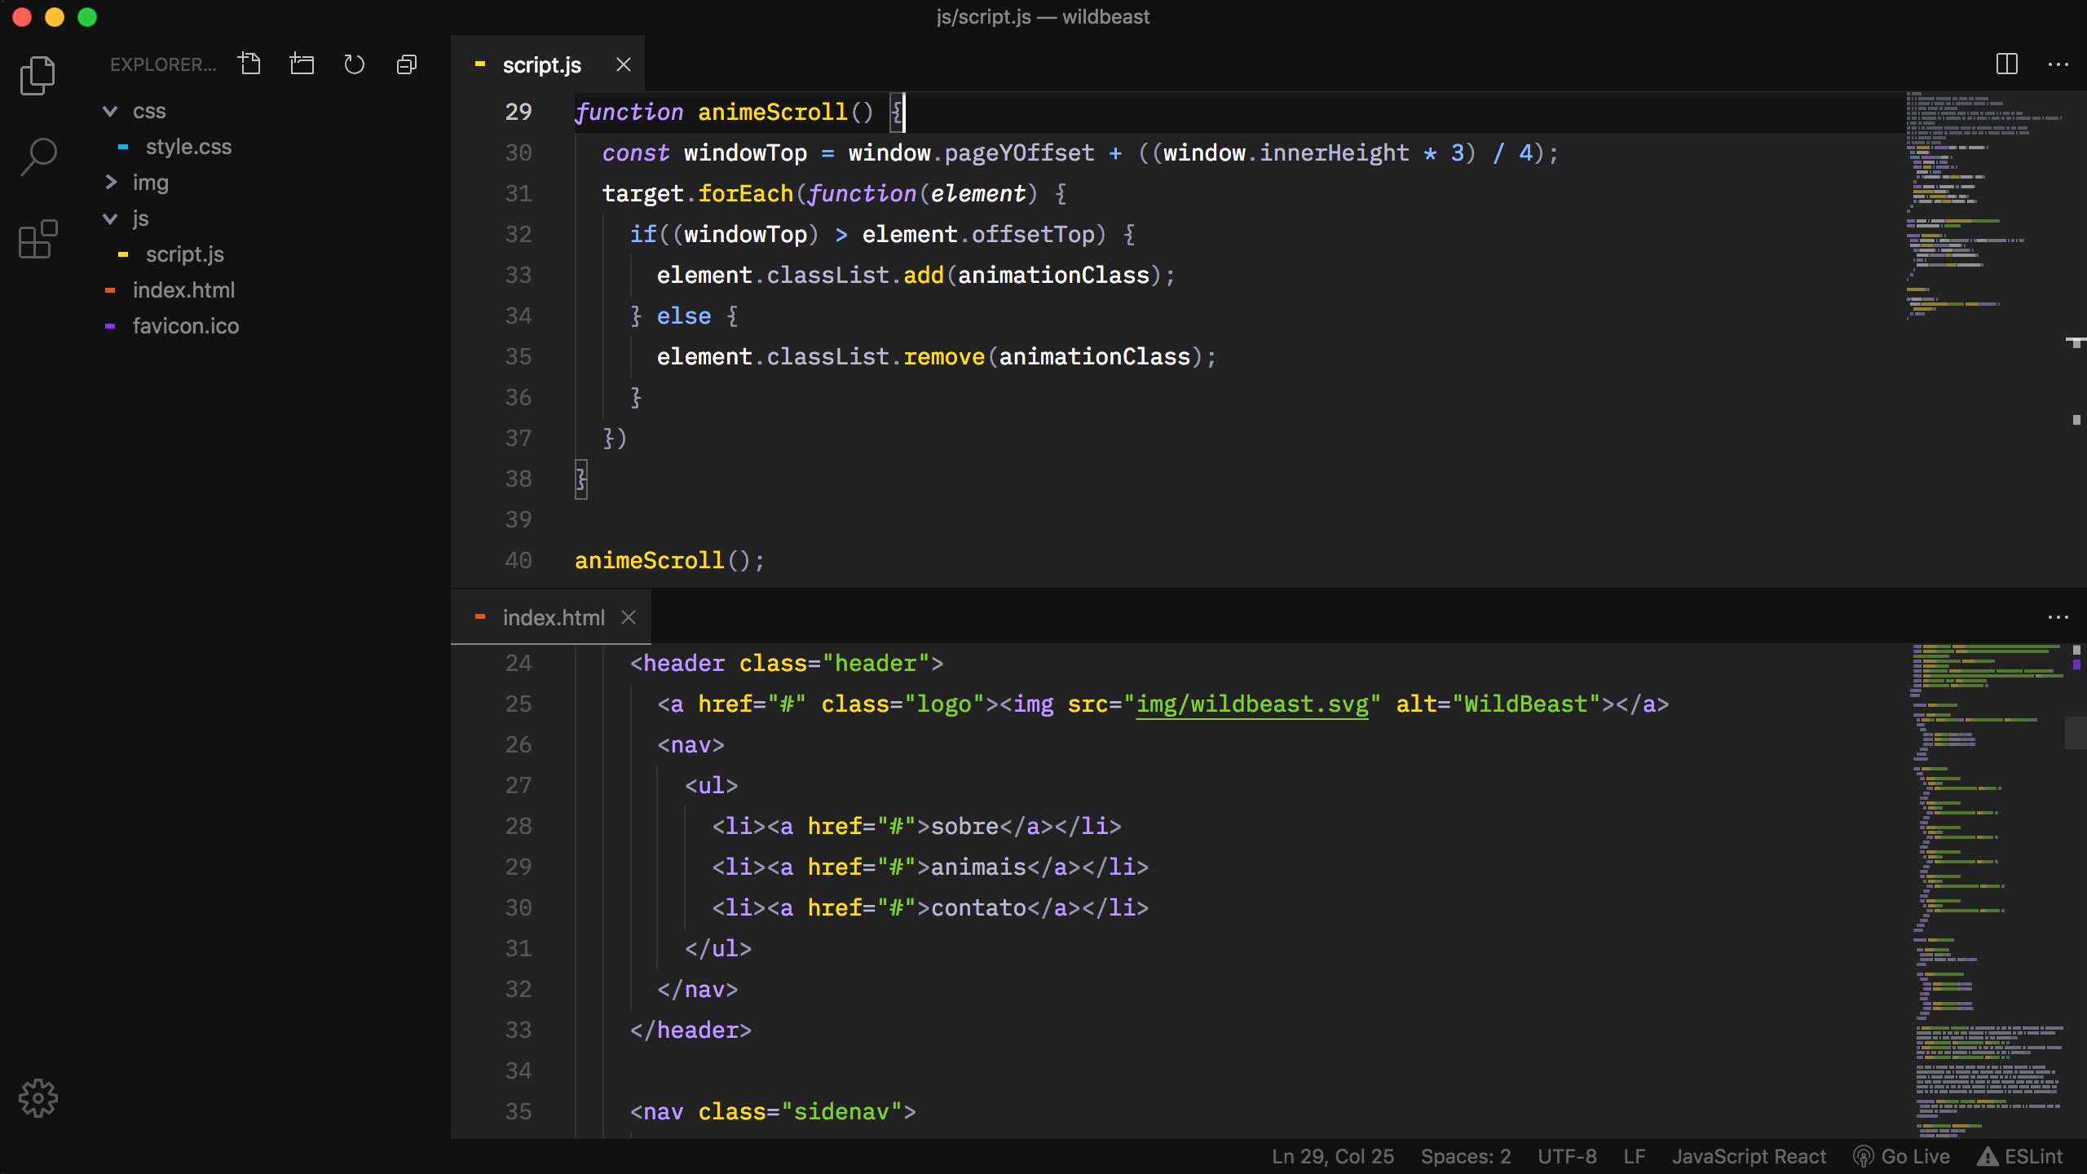
Task: Start Go Live server
Action: [1903, 1156]
